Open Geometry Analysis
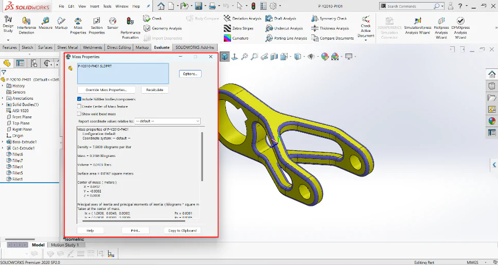This screenshot has height=265, width=498. coord(163,28)
